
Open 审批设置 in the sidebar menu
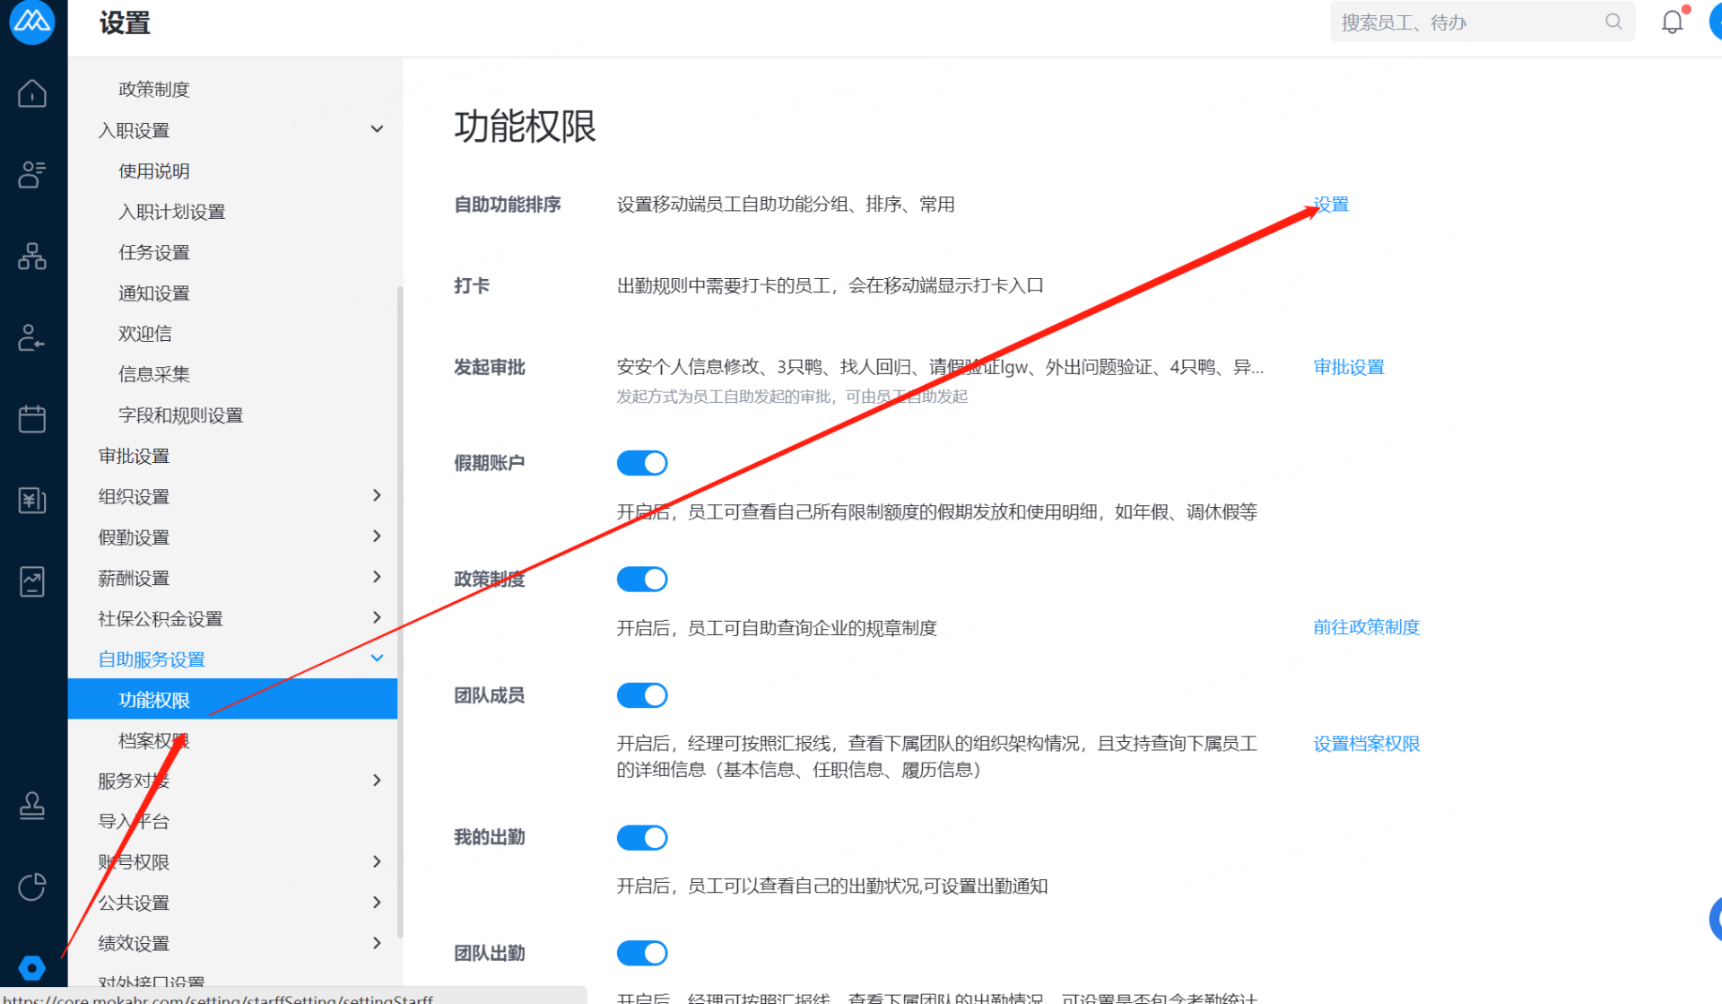pyautogui.click(x=134, y=456)
